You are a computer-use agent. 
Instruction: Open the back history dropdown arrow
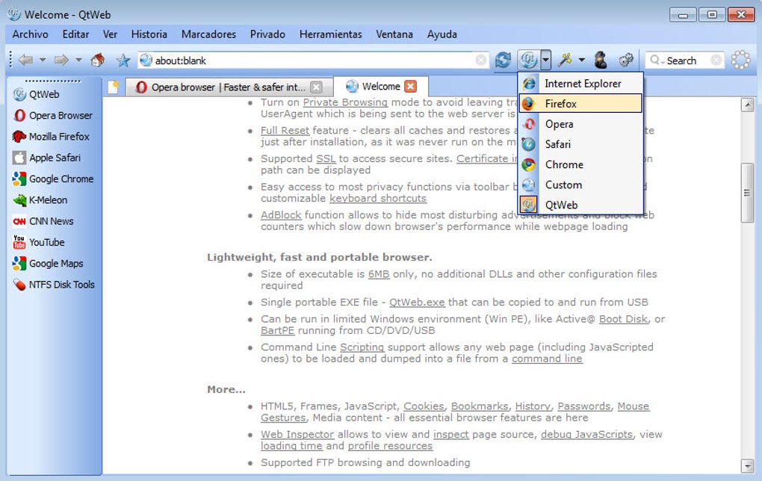click(43, 60)
